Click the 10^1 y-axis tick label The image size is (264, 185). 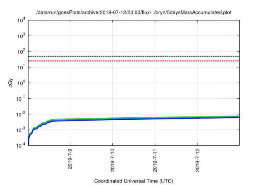pos(21,67)
